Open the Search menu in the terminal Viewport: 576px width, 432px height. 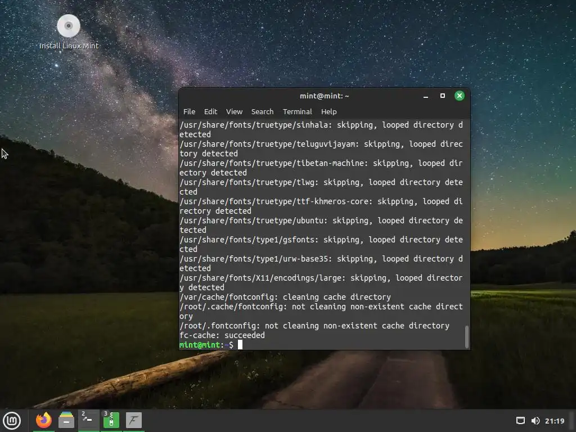tap(262, 112)
